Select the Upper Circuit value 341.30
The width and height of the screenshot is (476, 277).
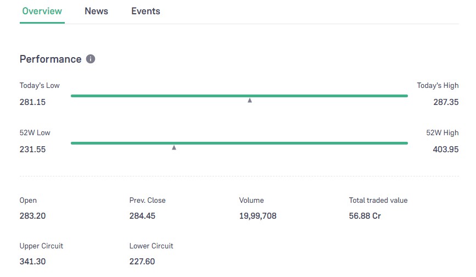tap(32, 262)
